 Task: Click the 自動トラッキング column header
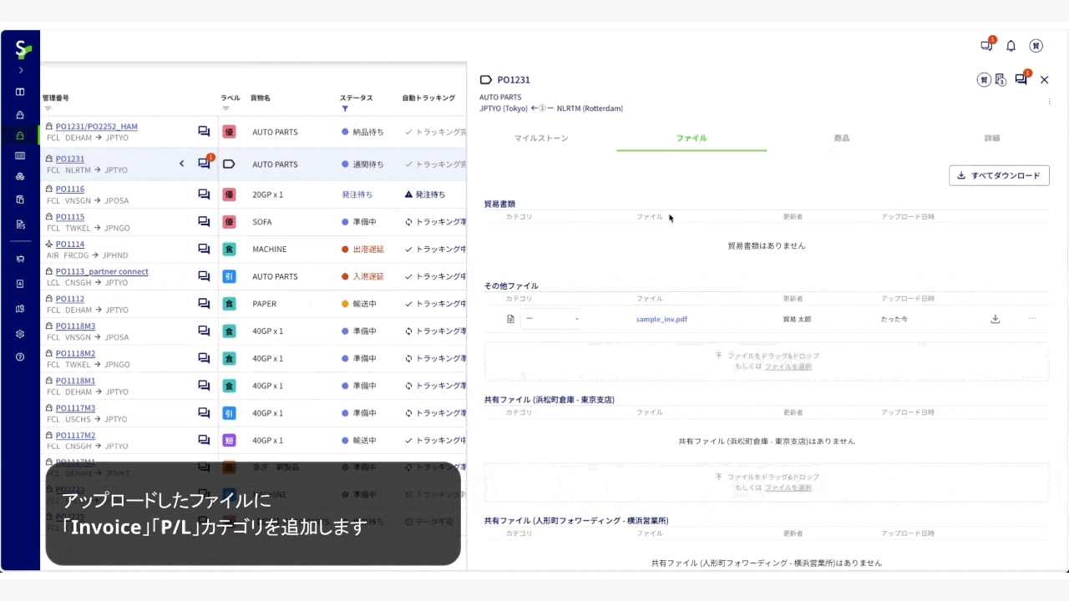click(x=428, y=98)
